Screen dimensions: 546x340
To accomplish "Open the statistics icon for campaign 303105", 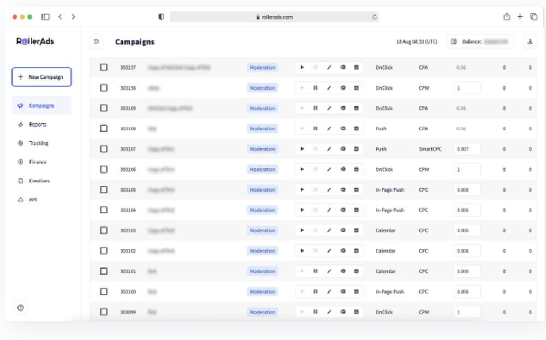I will click(342, 189).
